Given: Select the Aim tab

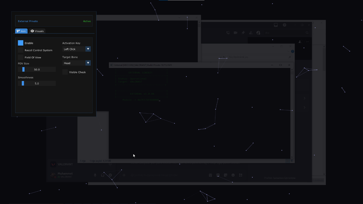Looking at the screenshot, I should [x=21, y=31].
